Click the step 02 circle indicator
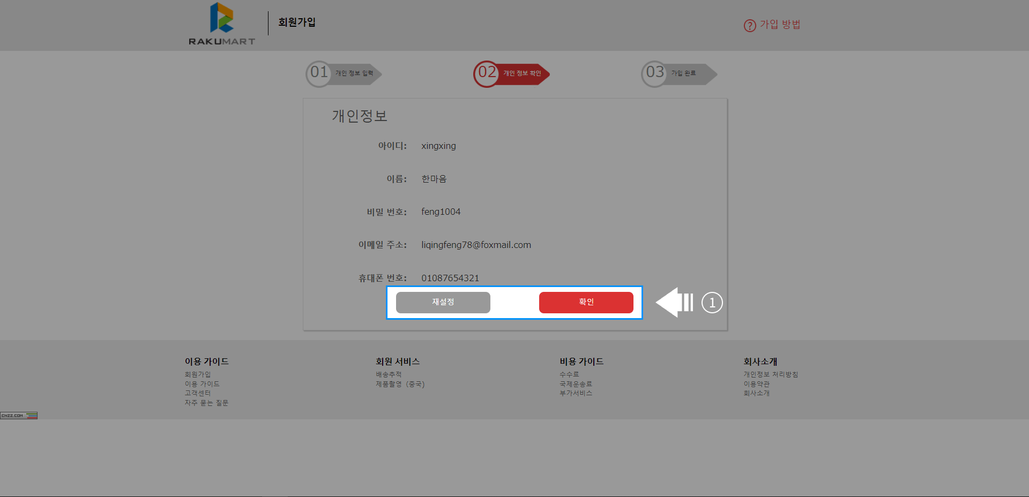 coord(487,73)
